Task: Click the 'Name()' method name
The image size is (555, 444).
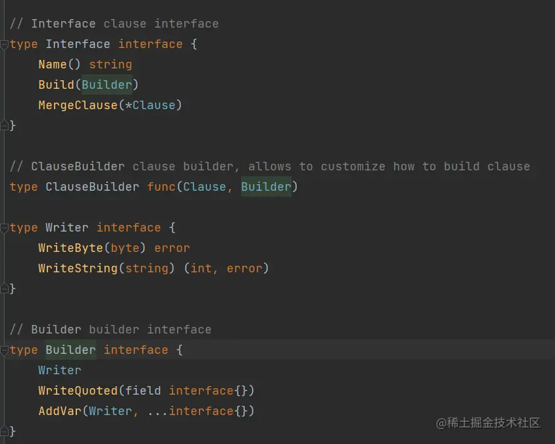Action: click(x=59, y=64)
